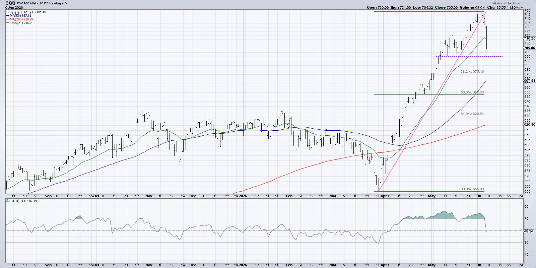Click the 38.2%: 675.16 Fibonacci label
Screen dimensions: 536x268
click(x=472, y=72)
